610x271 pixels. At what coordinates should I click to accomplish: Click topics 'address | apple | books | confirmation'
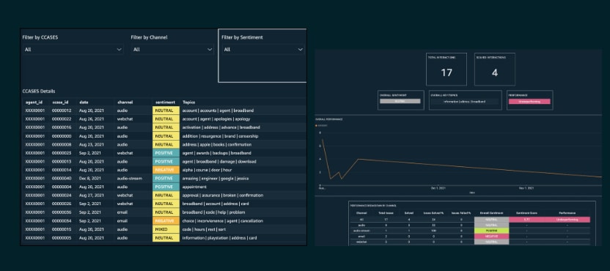217,144
